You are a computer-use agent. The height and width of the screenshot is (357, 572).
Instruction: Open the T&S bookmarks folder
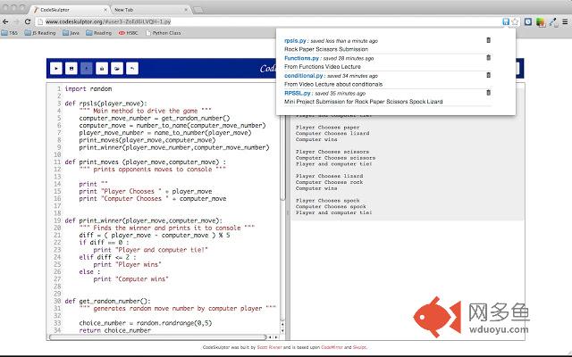point(10,33)
